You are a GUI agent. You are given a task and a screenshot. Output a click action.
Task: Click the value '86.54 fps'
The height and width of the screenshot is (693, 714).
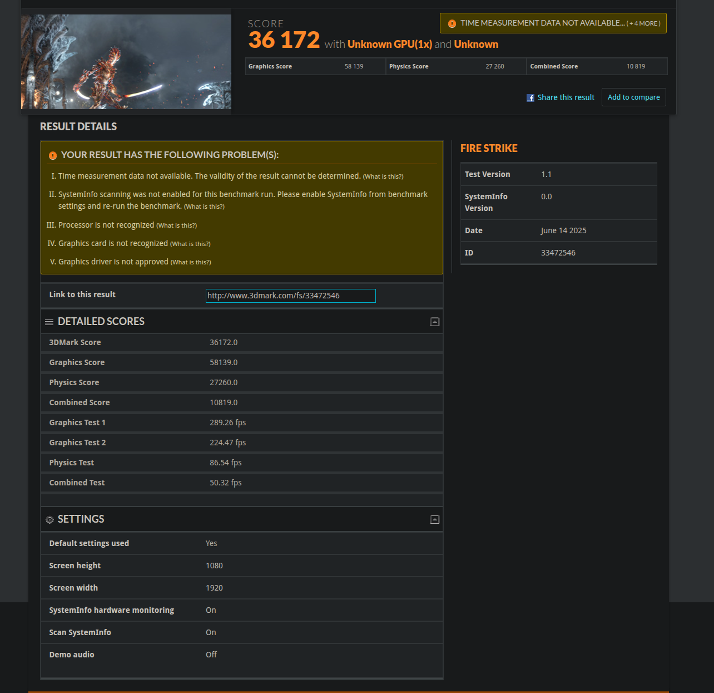[x=226, y=463]
